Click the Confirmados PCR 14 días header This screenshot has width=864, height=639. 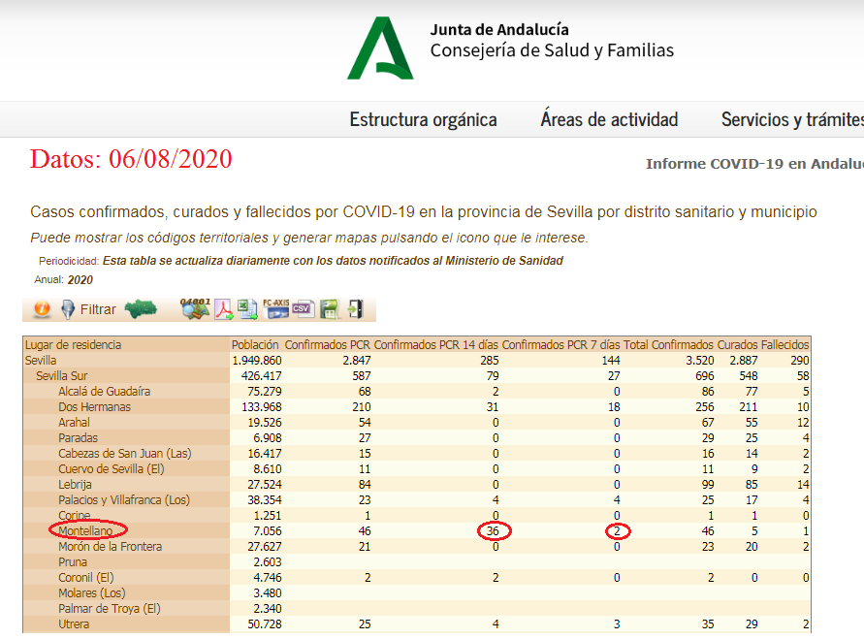click(435, 345)
